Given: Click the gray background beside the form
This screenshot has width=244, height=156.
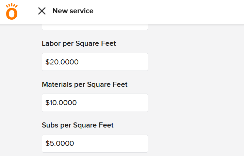Looking at the screenshot, I should (197, 88).
